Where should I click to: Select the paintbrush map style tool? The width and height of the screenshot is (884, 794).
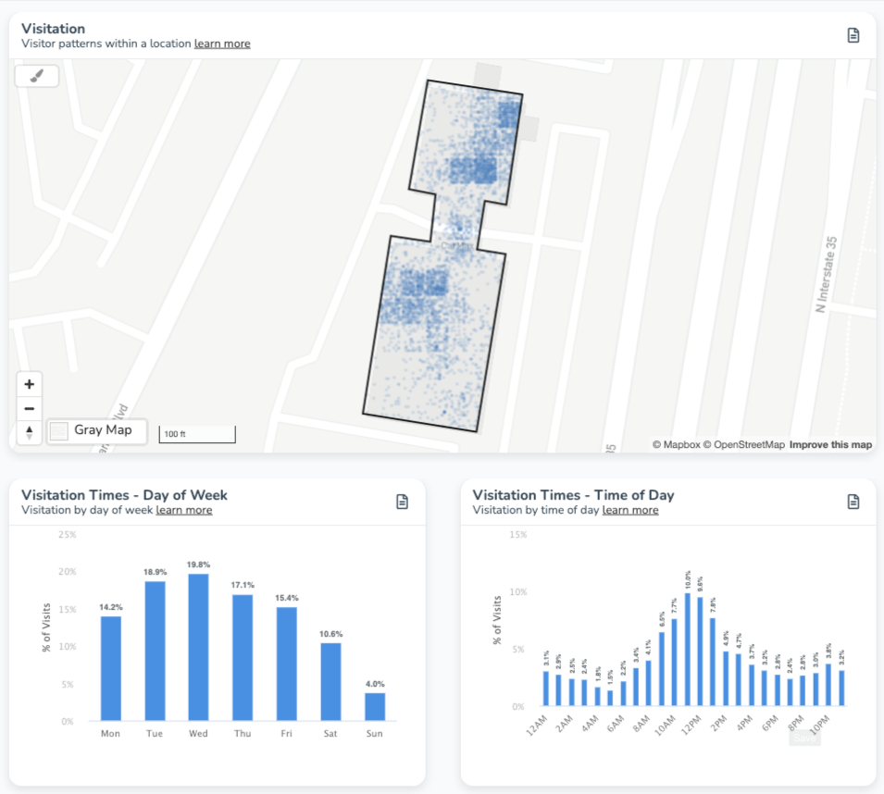pyautogui.click(x=37, y=76)
